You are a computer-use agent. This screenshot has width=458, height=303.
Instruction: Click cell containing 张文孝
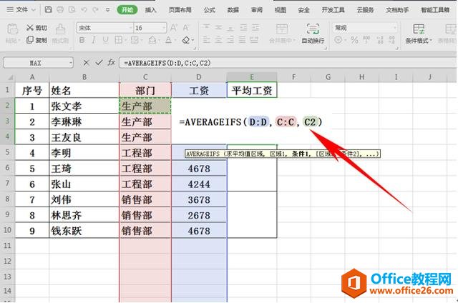click(84, 106)
